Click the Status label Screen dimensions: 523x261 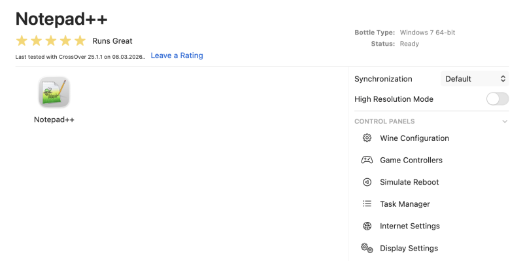[383, 44]
